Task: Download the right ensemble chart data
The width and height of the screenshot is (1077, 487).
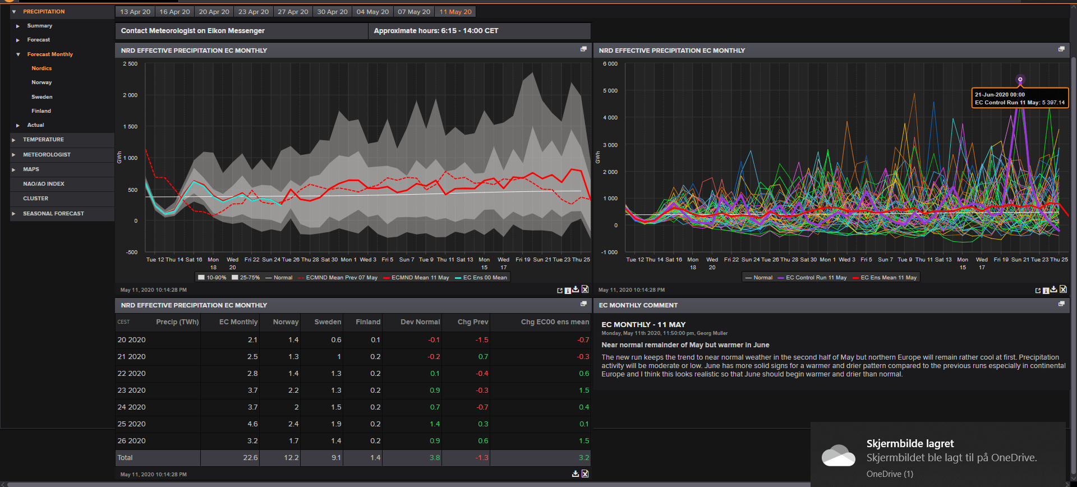Action: 1054,290
